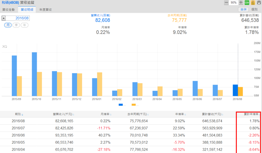Click the 2016/05 row period cell
Image resolution: width=262 pixels, height=153 pixels.
(18, 142)
